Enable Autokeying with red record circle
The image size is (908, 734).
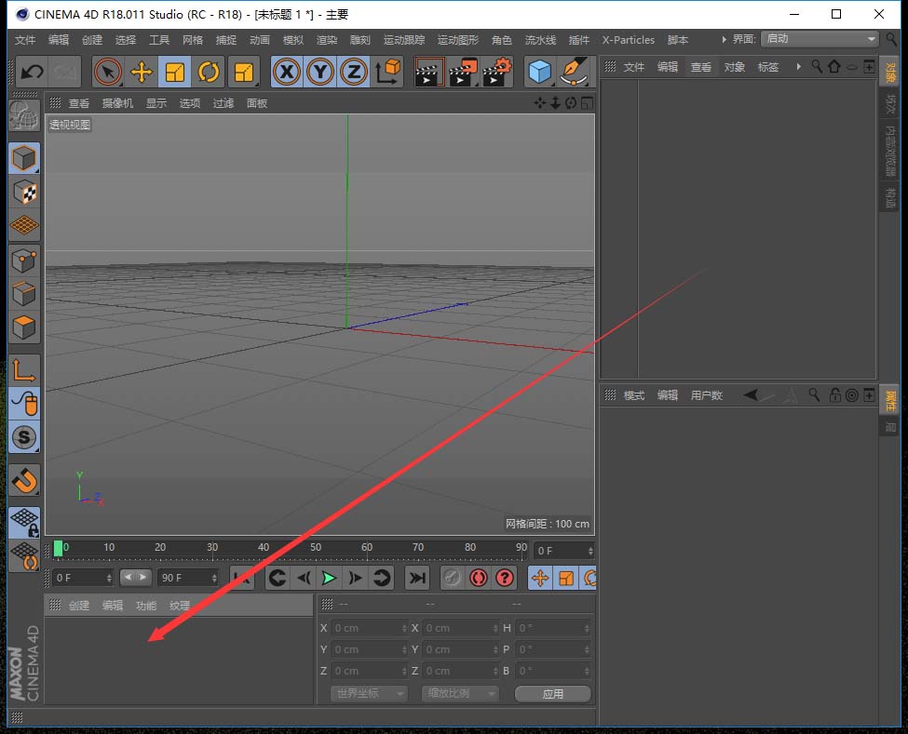(x=479, y=578)
